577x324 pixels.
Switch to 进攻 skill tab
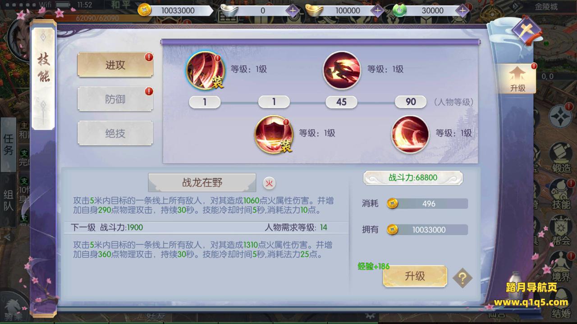[115, 65]
